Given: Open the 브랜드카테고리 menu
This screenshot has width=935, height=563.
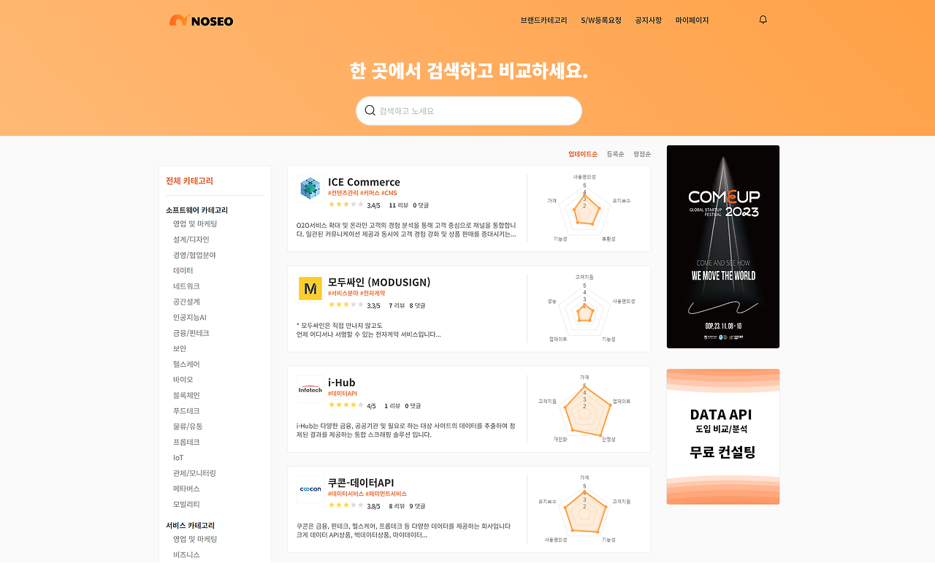Looking at the screenshot, I should (x=543, y=20).
